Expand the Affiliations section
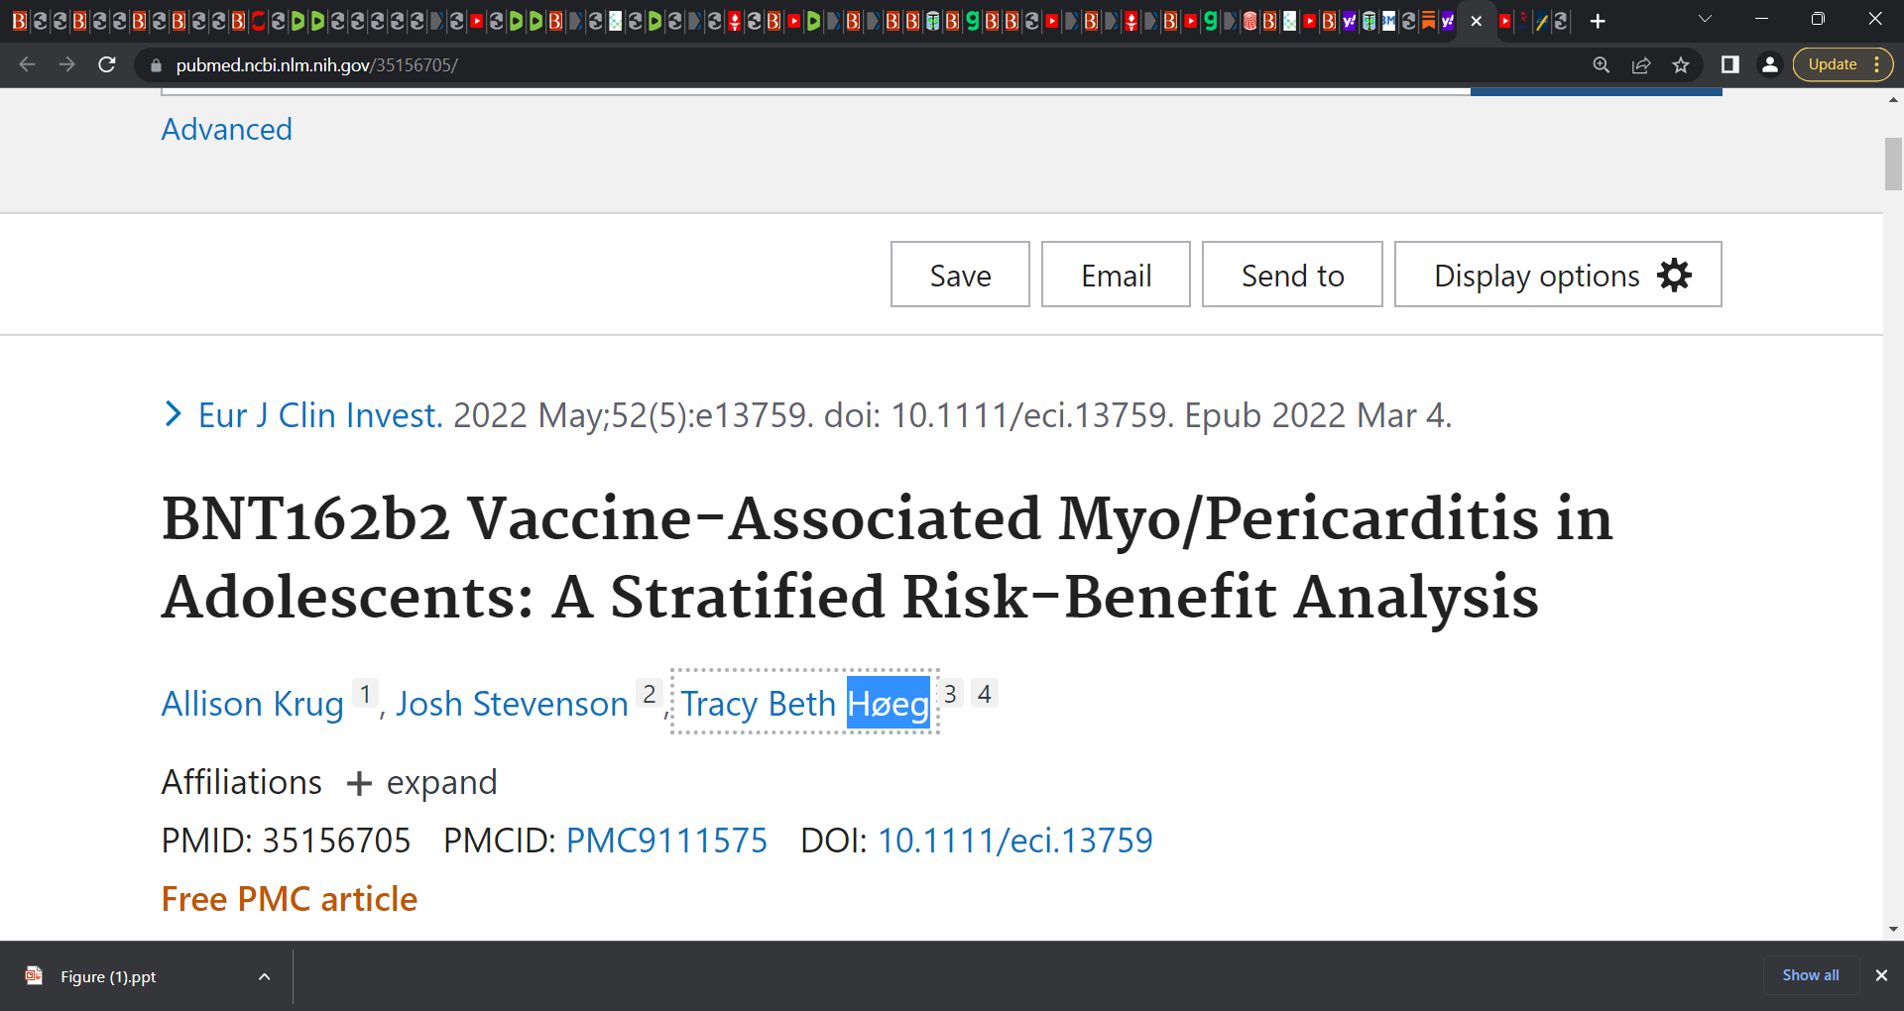 coord(422,783)
